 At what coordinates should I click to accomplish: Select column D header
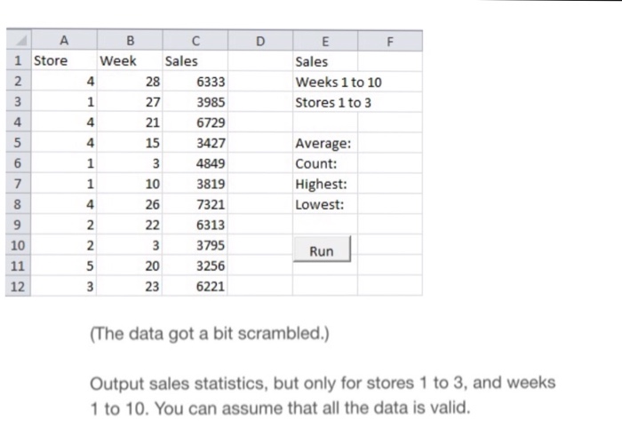[x=260, y=41]
